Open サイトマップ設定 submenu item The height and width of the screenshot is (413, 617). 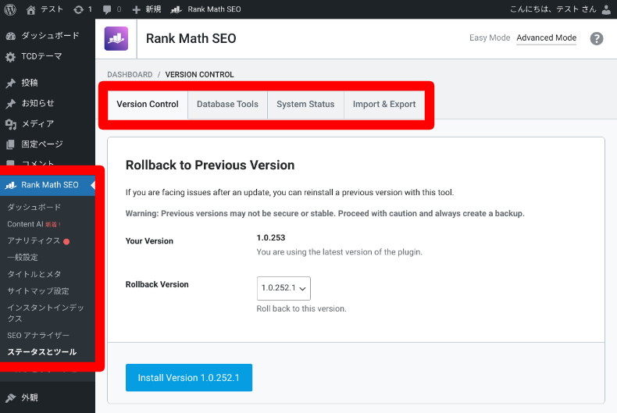coord(38,291)
